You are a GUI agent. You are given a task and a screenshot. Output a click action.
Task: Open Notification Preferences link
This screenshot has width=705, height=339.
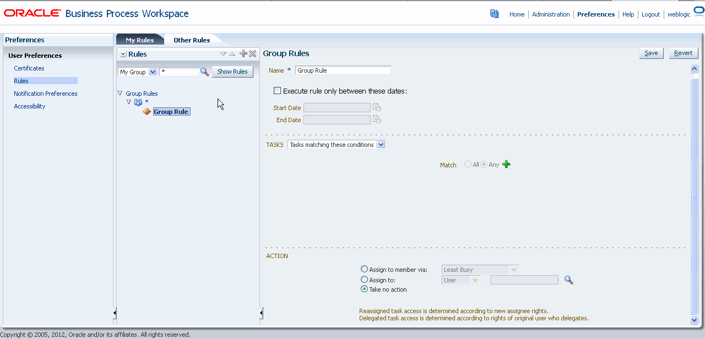(x=46, y=94)
